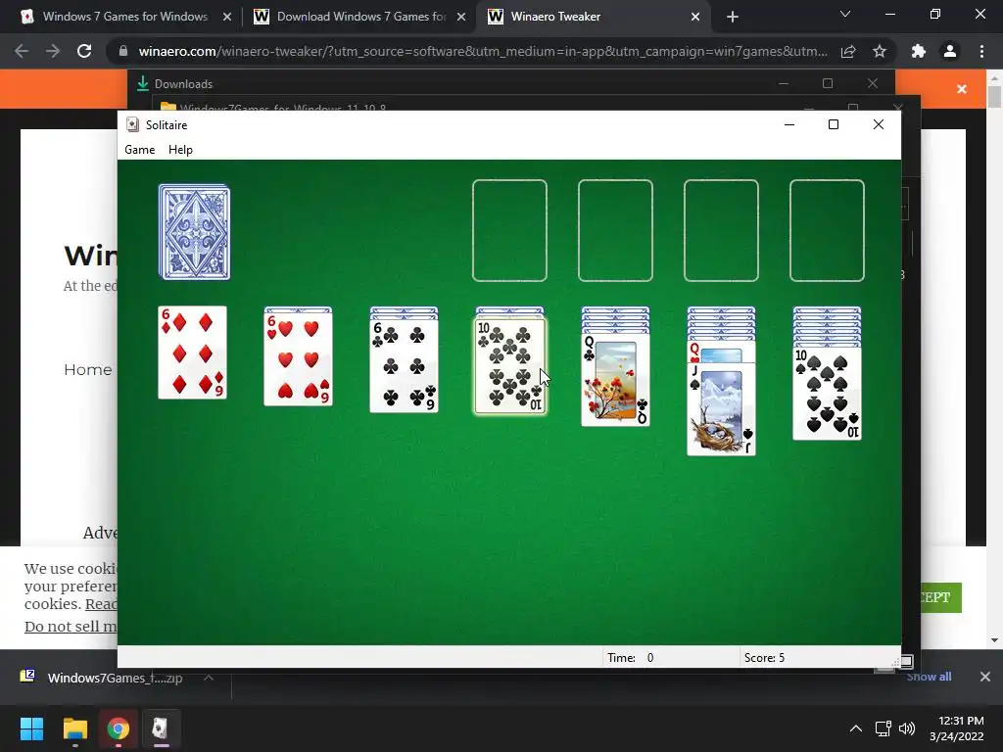1003x752 pixels.
Task: Open Chrome profile avatar
Action: point(950,51)
